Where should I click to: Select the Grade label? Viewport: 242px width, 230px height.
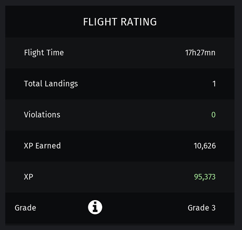[x=25, y=208]
